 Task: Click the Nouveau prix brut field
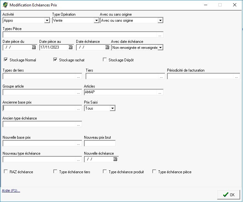pyautogui.click(x=100, y=143)
